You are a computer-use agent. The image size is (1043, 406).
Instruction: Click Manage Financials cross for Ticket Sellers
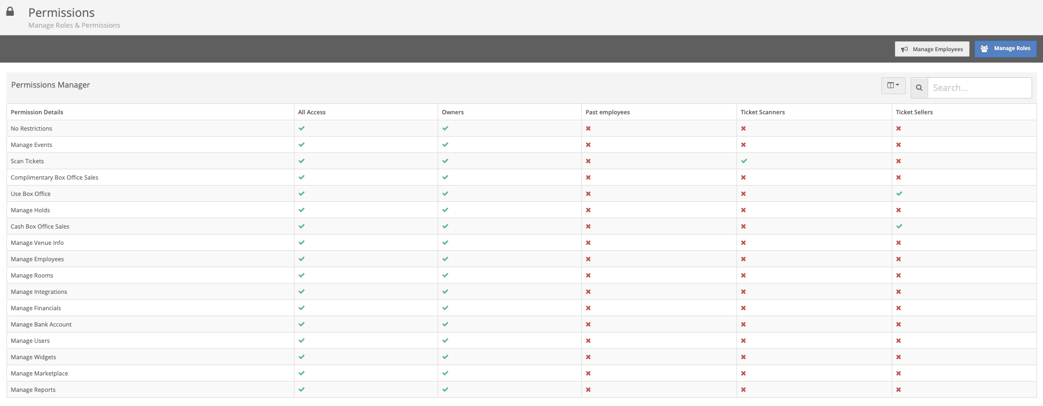coord(899,308)
